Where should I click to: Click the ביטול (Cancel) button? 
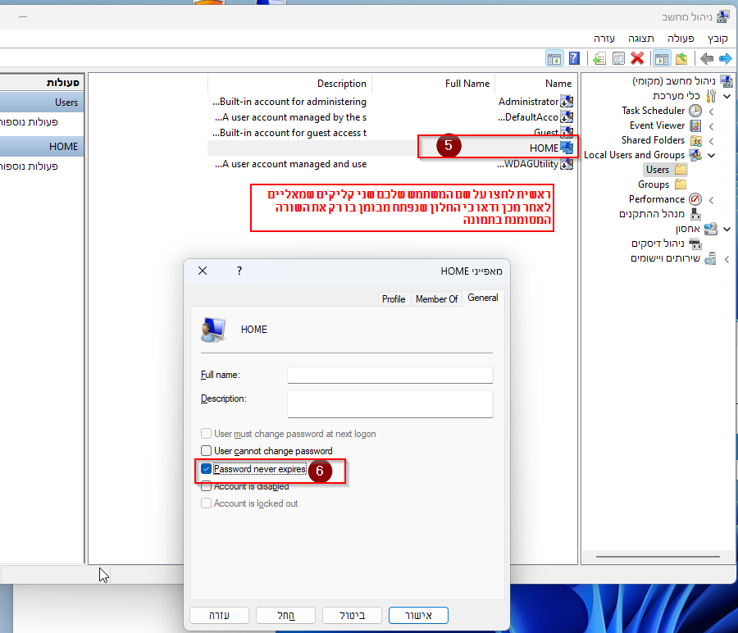coord(352,615)
